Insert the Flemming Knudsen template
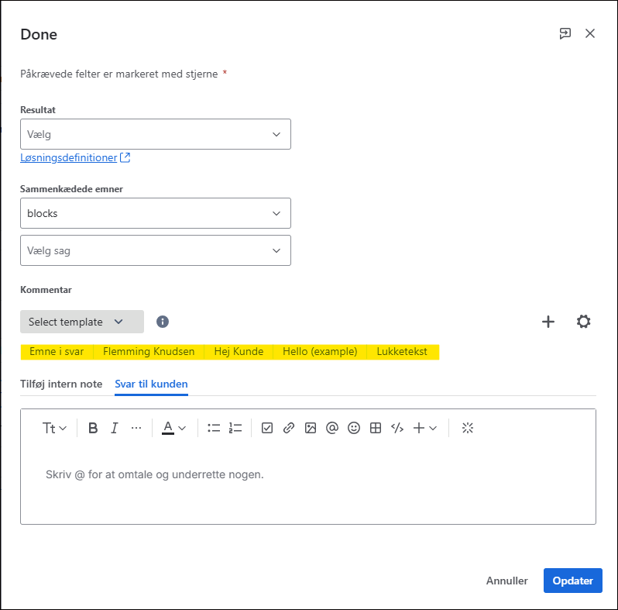618x610 pixels. click(149, 352)
